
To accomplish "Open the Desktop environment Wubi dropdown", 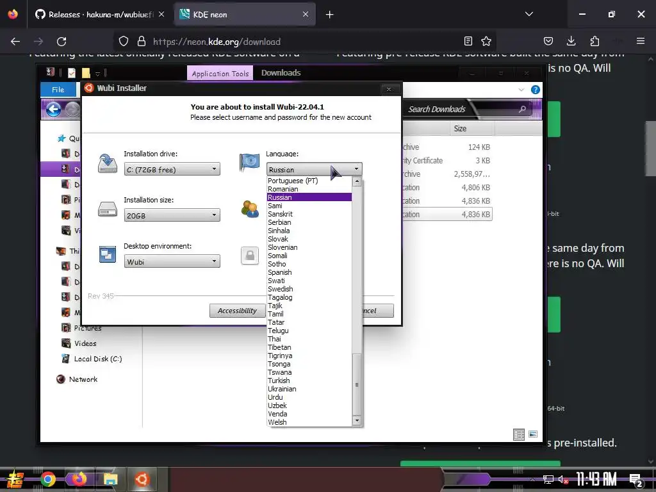I will click(x=172, y=261).
